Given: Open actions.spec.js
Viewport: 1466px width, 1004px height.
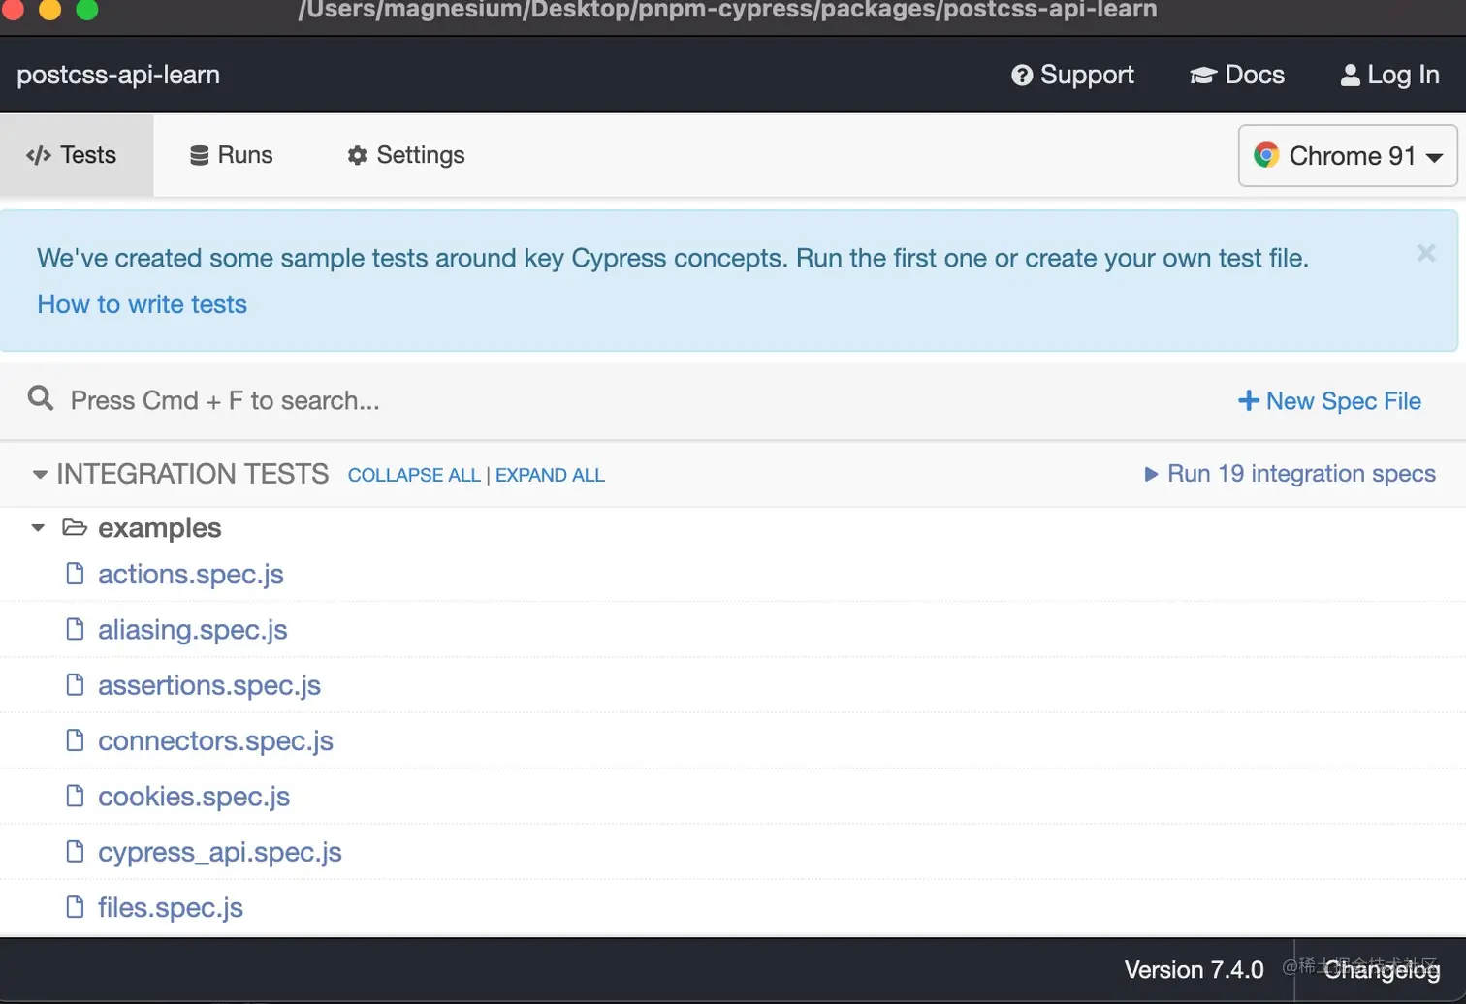Looking at the screenshot, I should tap(191, 574).
